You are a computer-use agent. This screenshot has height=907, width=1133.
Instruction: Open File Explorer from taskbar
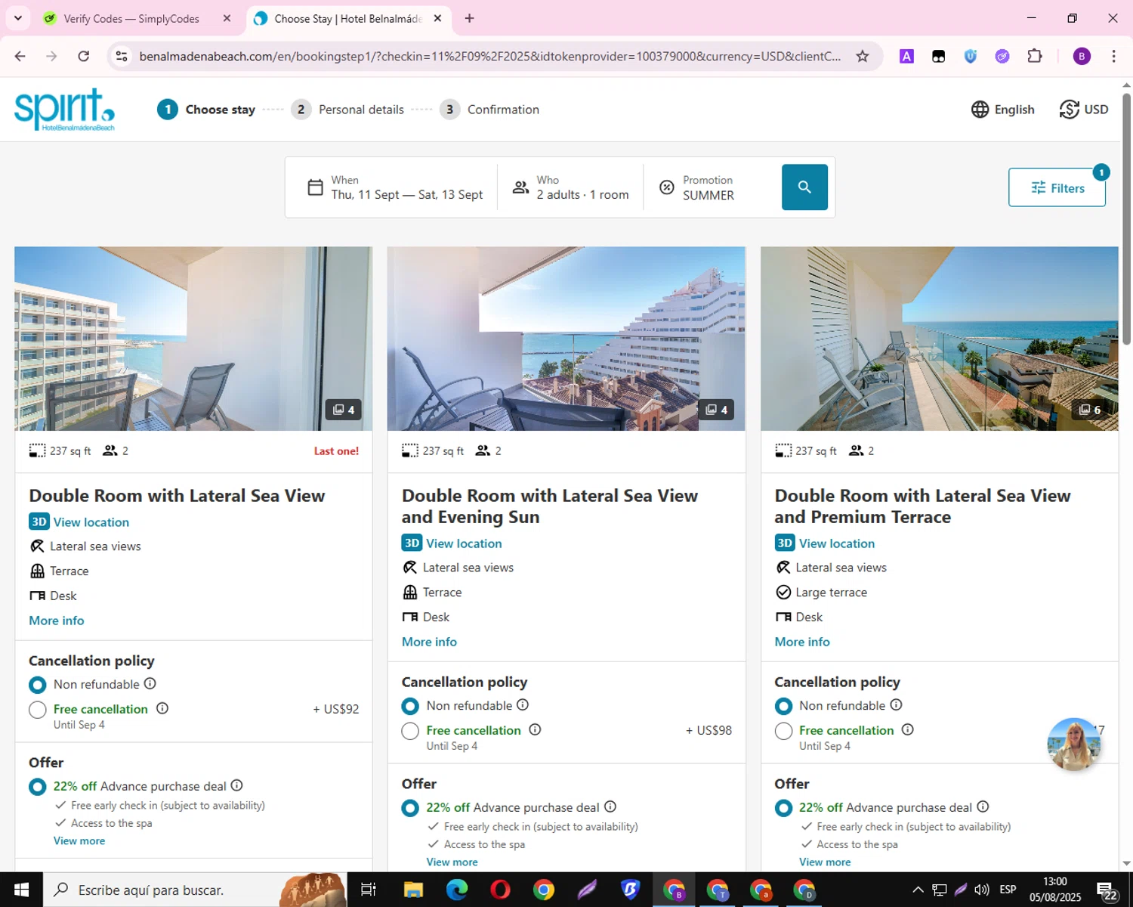point(413,890)
